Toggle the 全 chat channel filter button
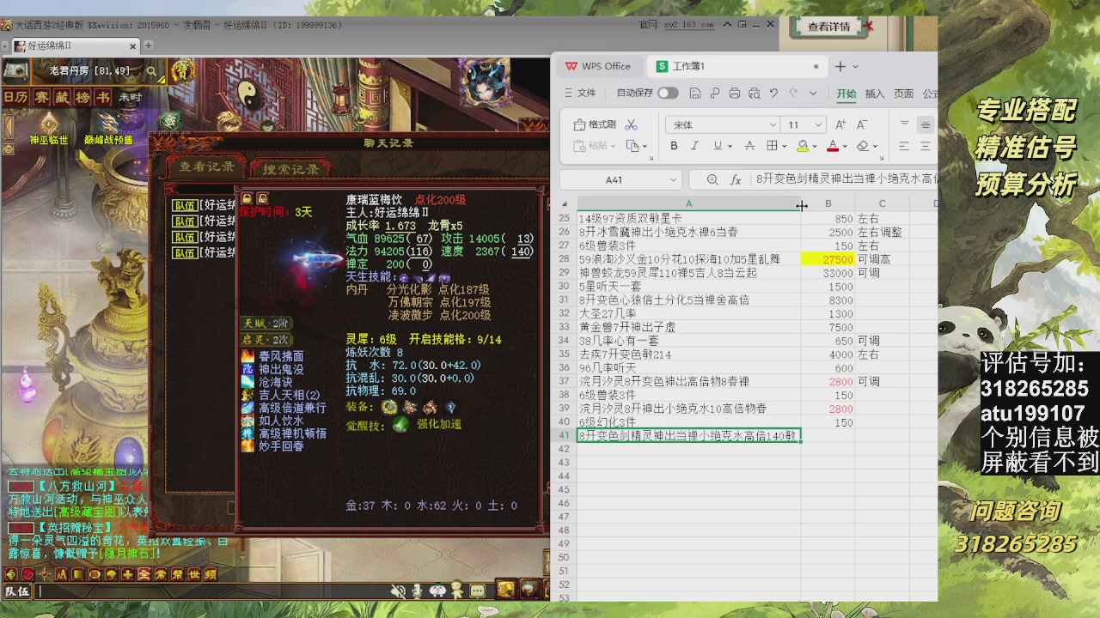Screen dimensions: 1100x618 tap(144, 574)
